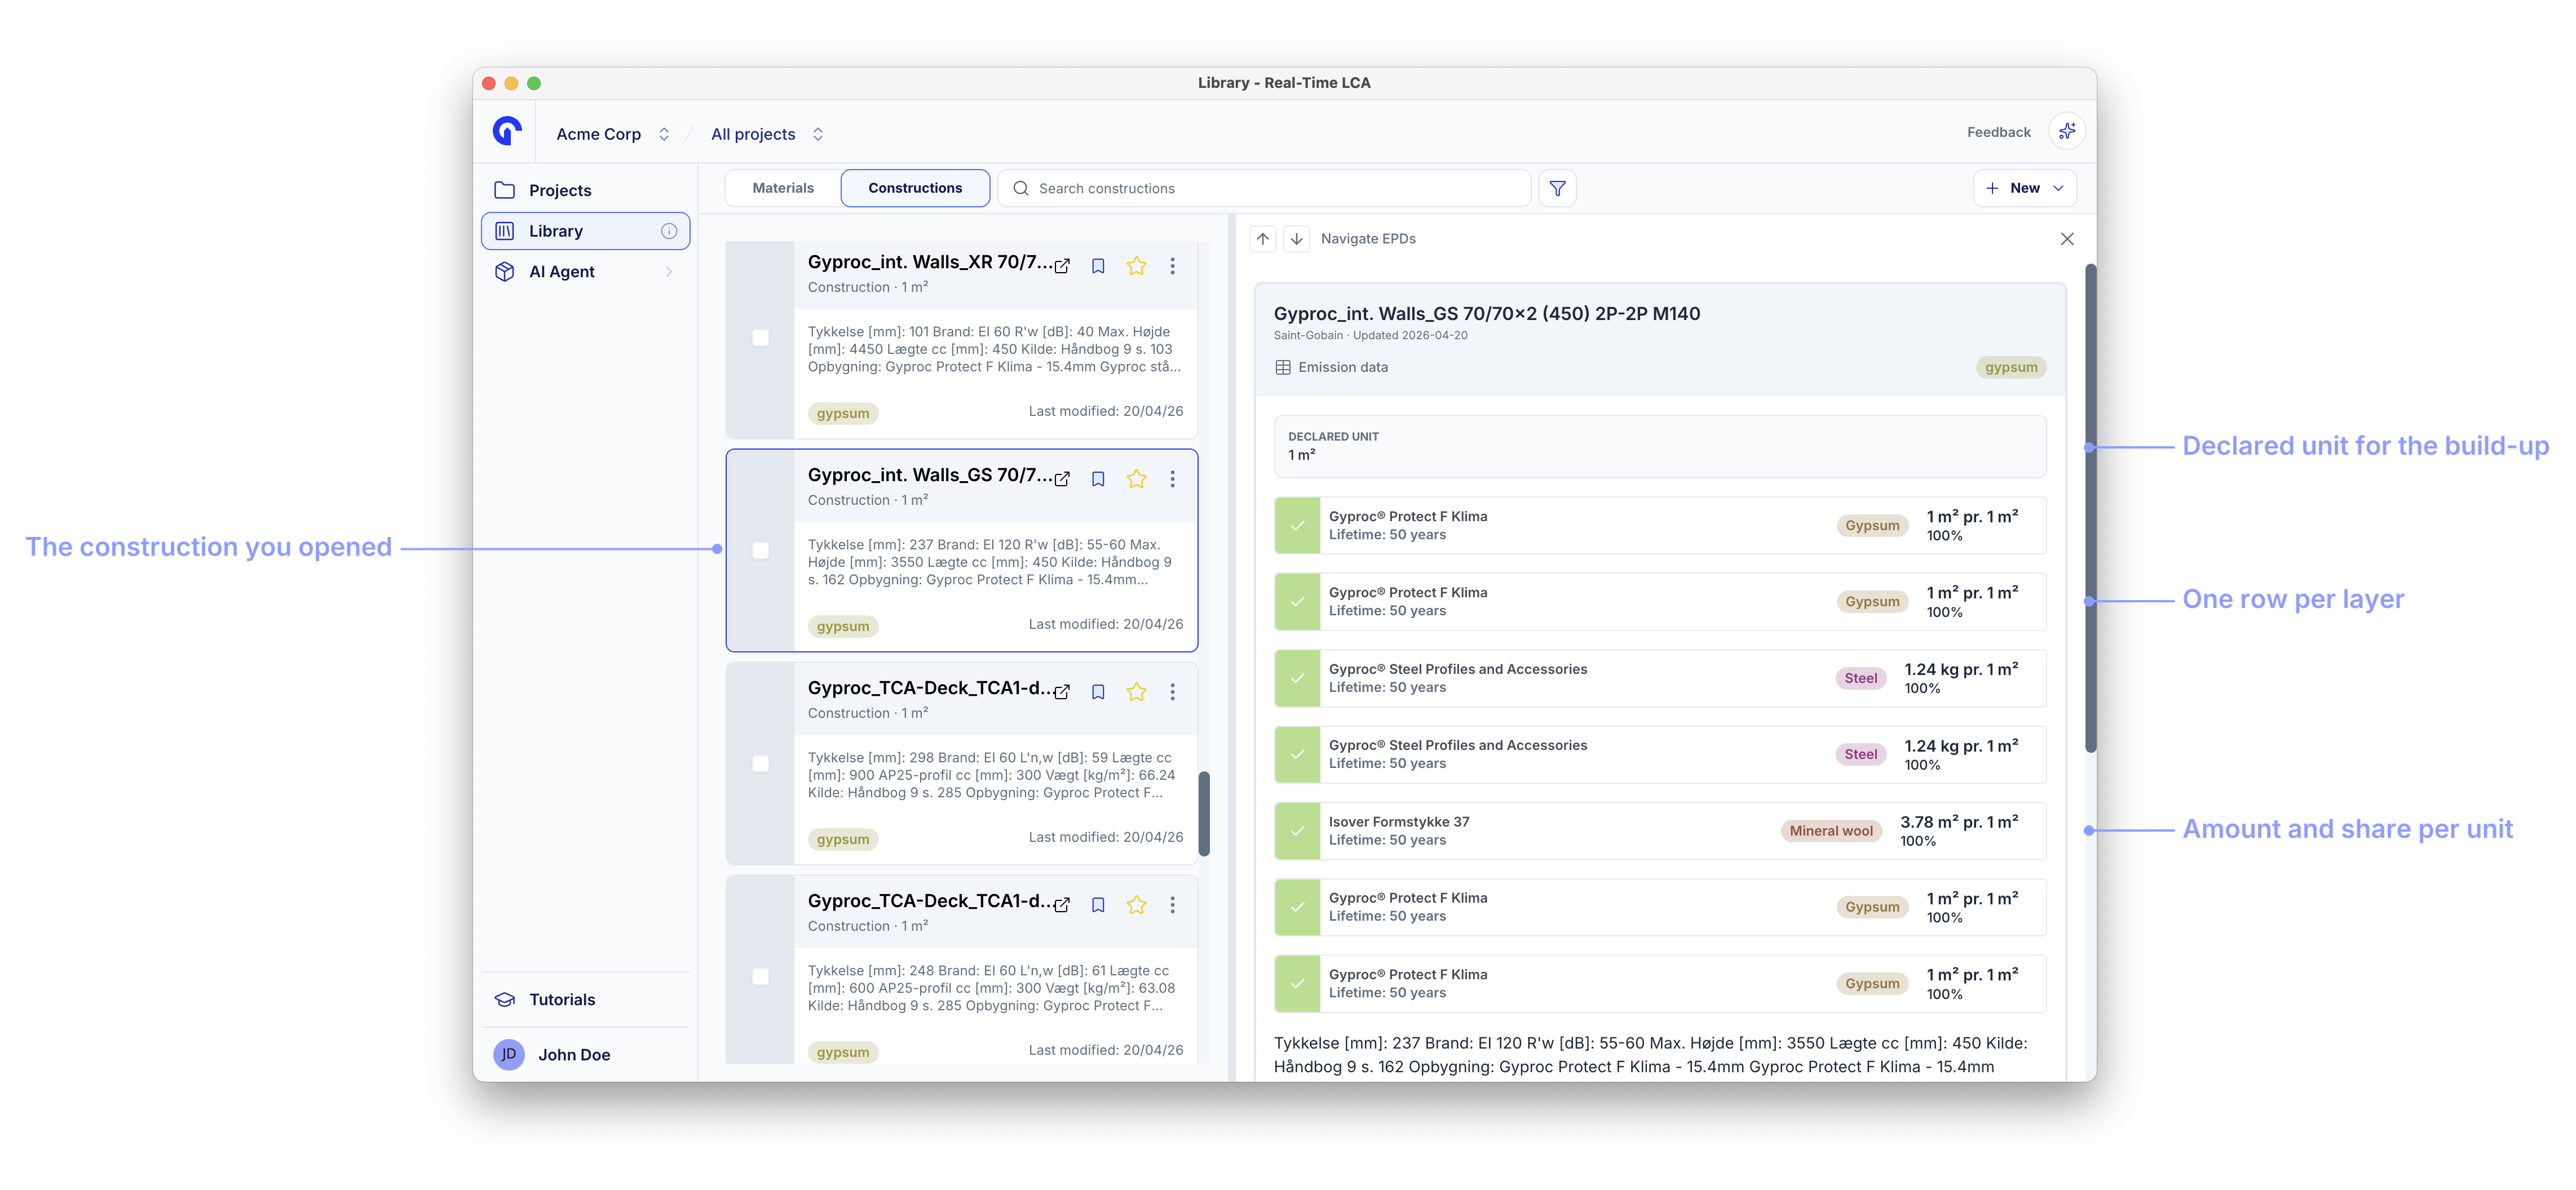The width and height of the screenshot is (2576, 1190).
Task: Select checkbox for Gyproc_int. Walls_XR card
Action: tap(760, 338)
